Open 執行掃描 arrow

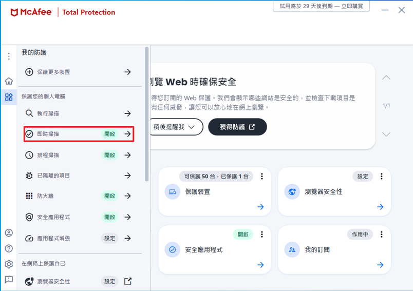[x=128, y=113]
